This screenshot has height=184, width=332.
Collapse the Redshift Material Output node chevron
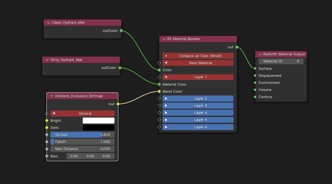pos(260,54)
